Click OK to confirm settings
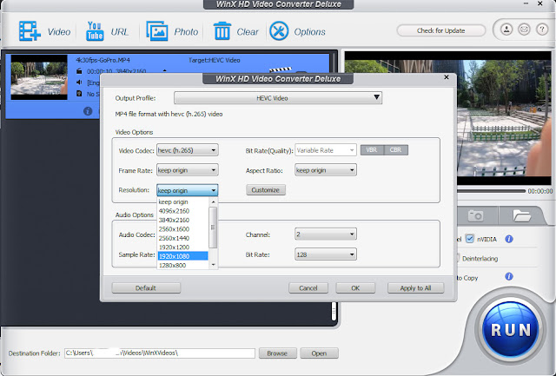This screenshot has height=376, width=556. click(355, 287)
